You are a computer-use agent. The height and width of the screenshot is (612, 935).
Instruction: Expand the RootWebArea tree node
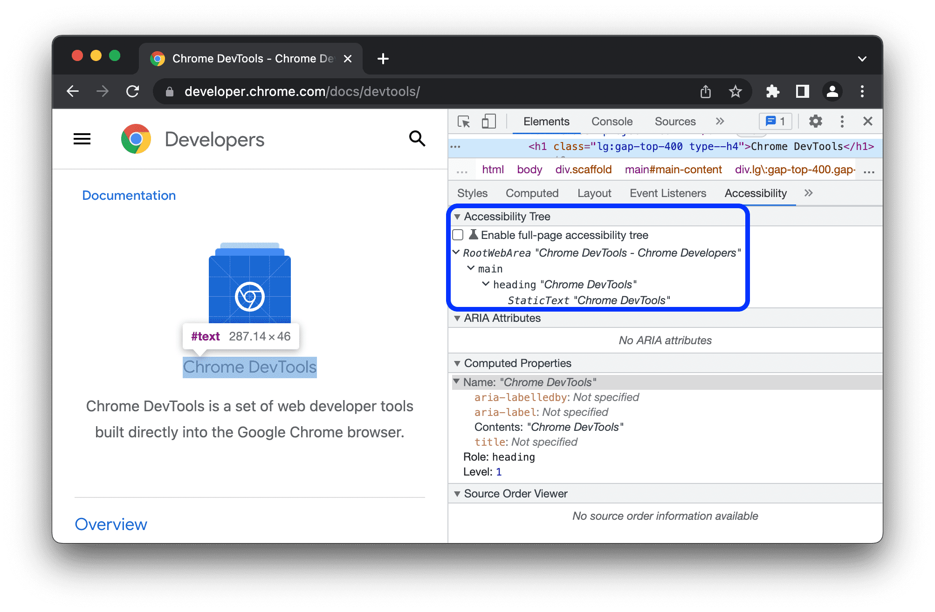point(457,253)
